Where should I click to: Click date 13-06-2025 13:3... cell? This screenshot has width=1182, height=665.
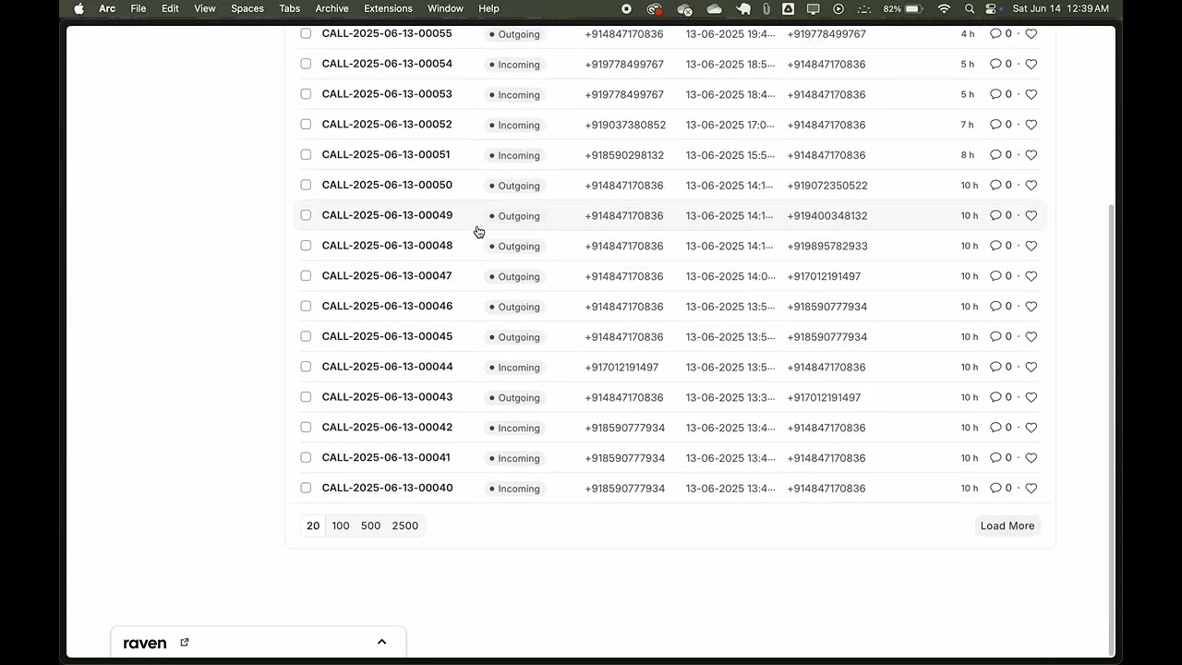point(730,397)
